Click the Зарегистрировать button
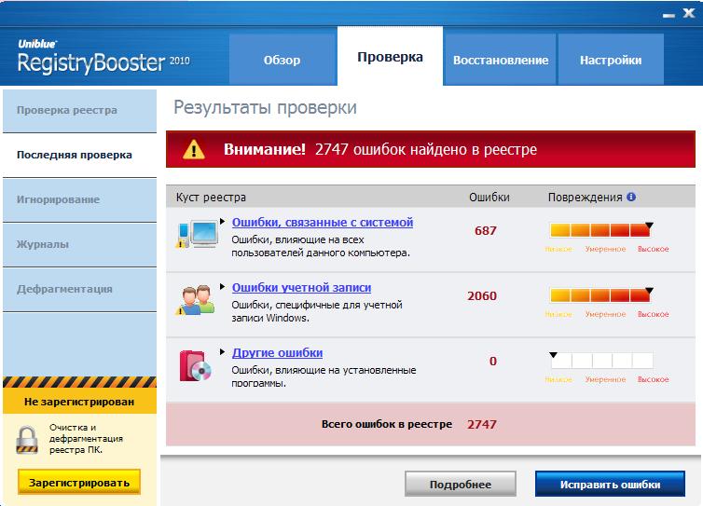The width and height of the screenshot is (703, 506). click(x=78, y=481)
